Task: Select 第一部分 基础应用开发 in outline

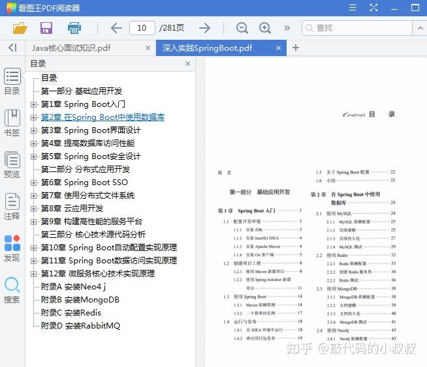Action: [x=82, y=91]
